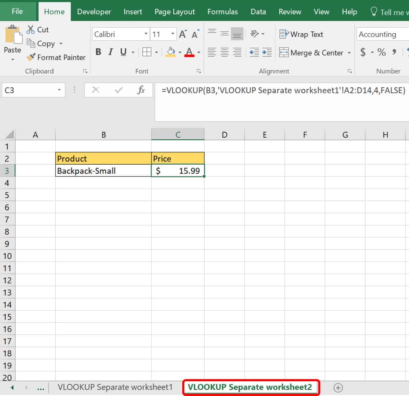
Task: Open Alignment group dialog launcher
Action: coord(349,71)
